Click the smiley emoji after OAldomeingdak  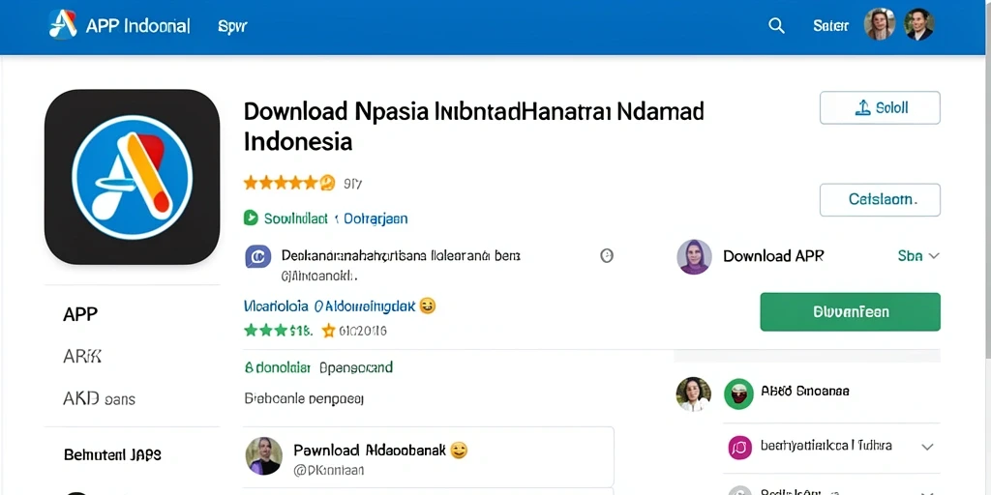point(428,306)
